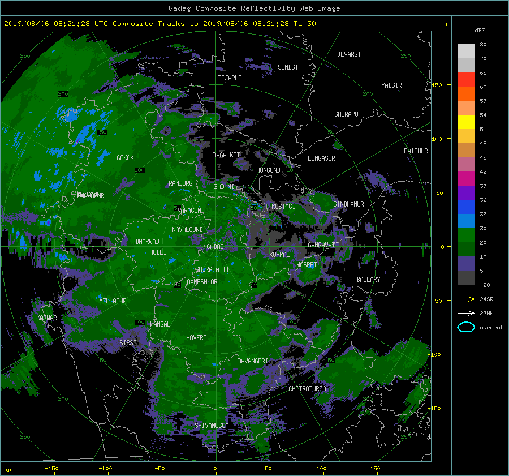Click the HUNGUND city label
Image resolution: width=509 pixels, height=476 pixels.
point(268,170)
